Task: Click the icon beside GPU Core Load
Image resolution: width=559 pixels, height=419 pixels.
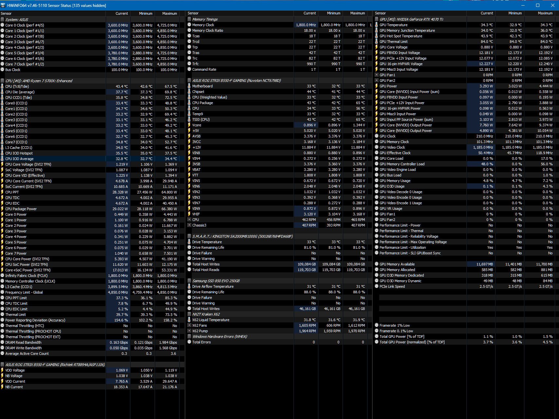Action: coord(377,158)
